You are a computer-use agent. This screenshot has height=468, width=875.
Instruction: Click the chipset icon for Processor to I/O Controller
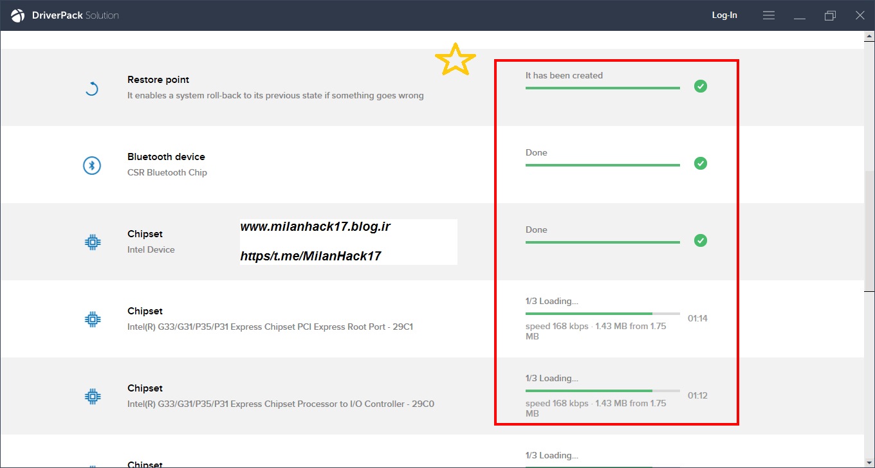click(93, 396)
